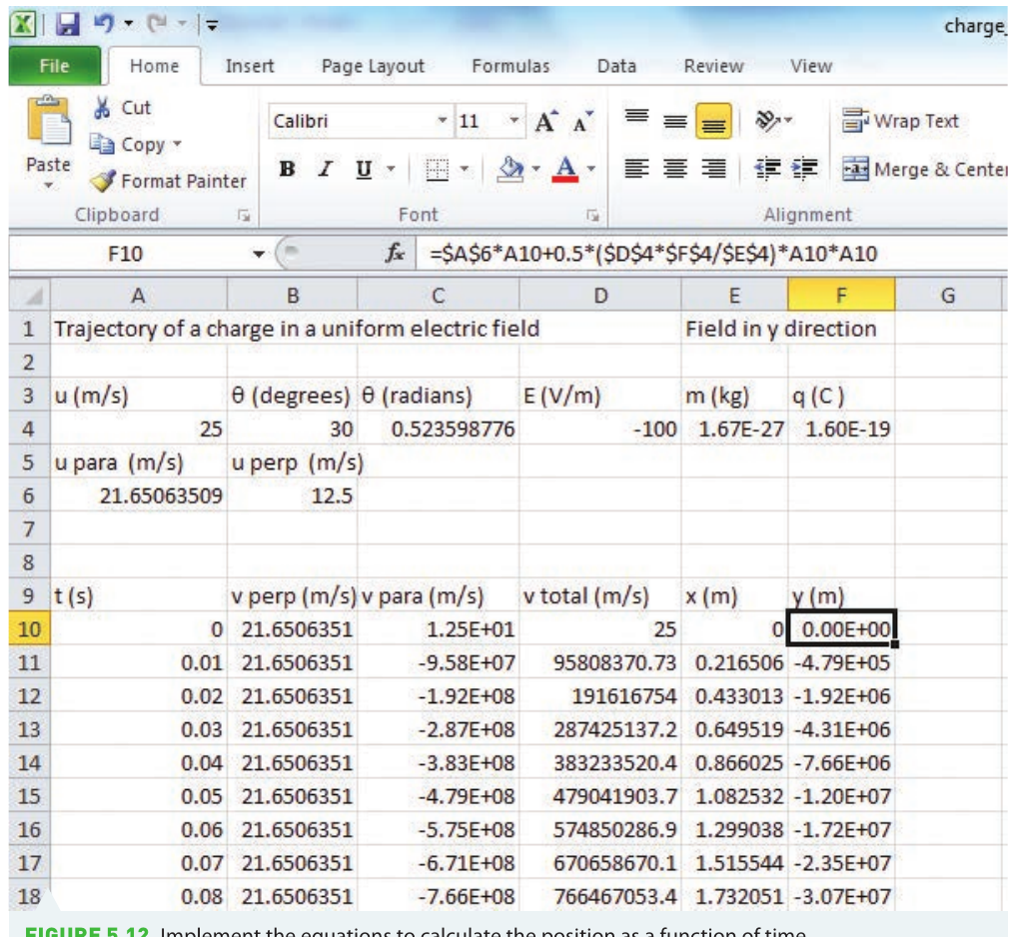Cut the selected cell
Viewport: 1016px width, 937px height.
click(122, 108)
